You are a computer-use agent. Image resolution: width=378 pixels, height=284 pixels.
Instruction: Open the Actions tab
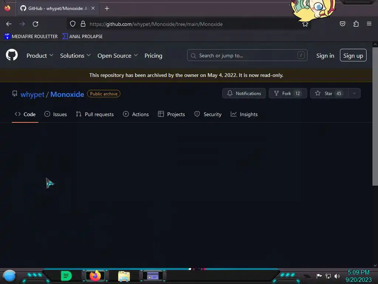point(136,114)
